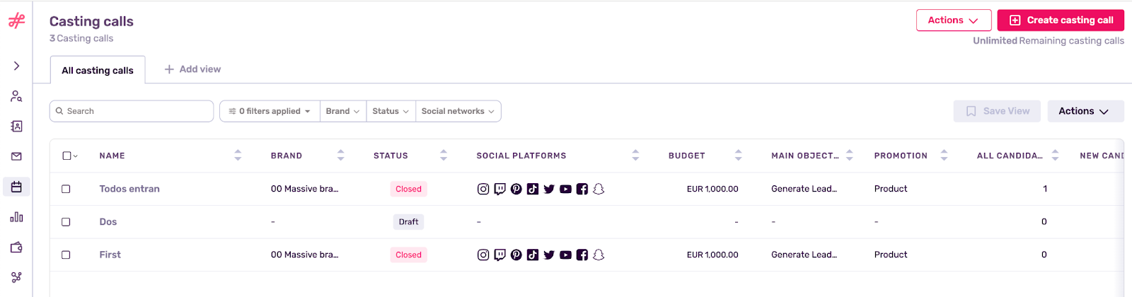Switch to All casting calls tab
Image resolution: width=1132 pixels, height=297 pixels.
point(98,70)
